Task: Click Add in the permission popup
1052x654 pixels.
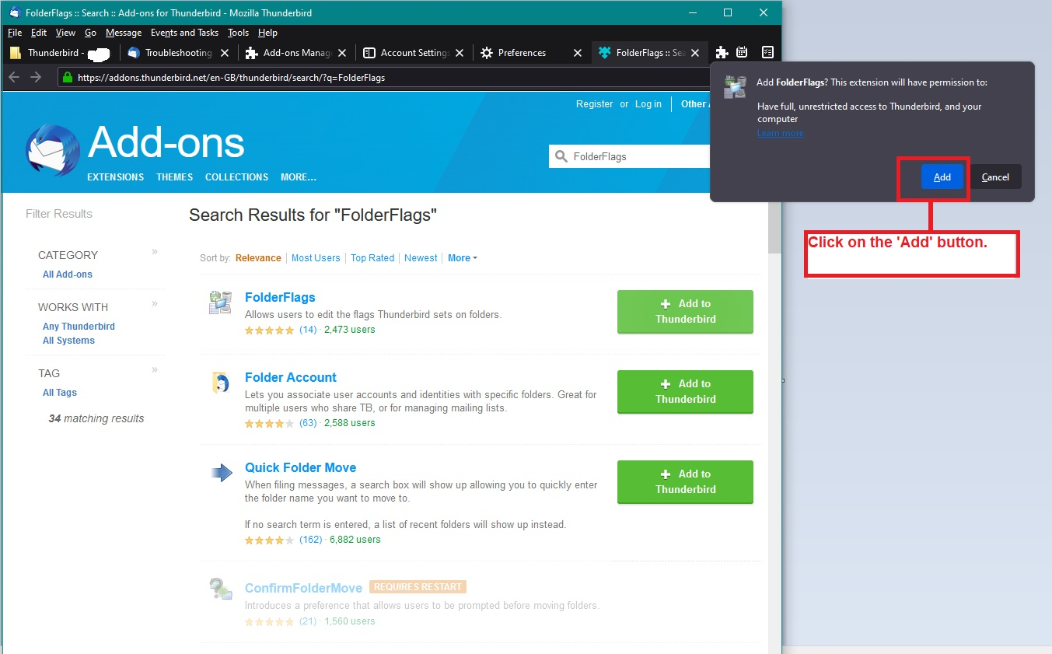Action: pos(942,177)
